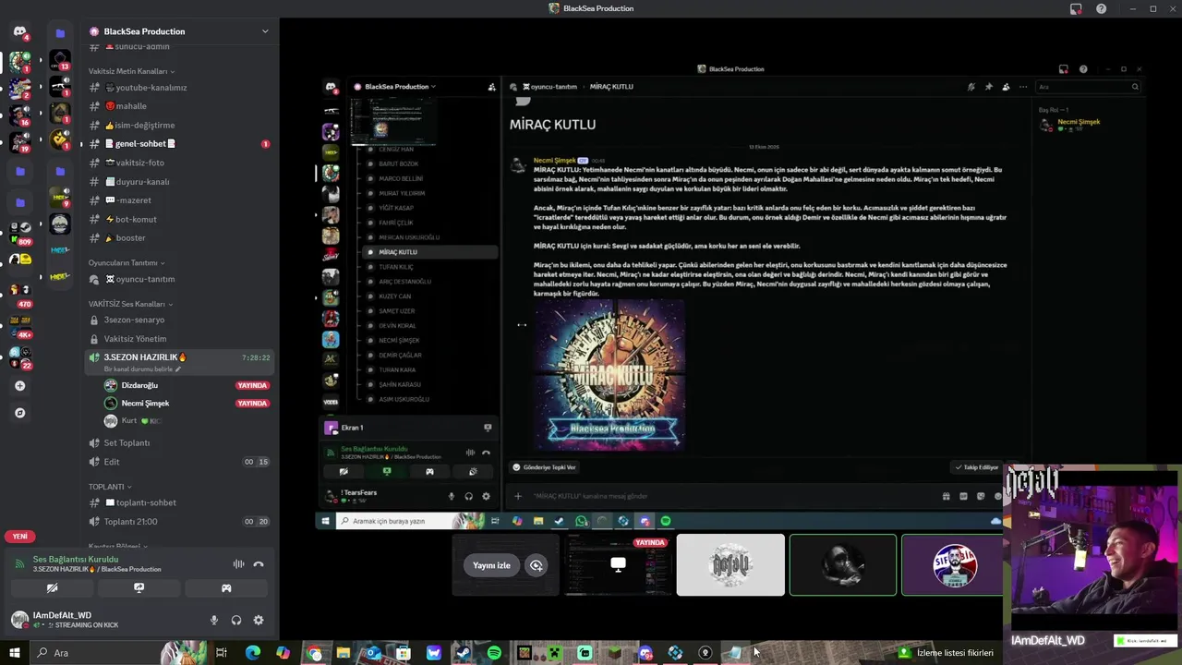The image size is (1182, 665).
Task: Edit channel status pencil under 3.SEZON HAZIRLIK
Action: tap(178, 369)
